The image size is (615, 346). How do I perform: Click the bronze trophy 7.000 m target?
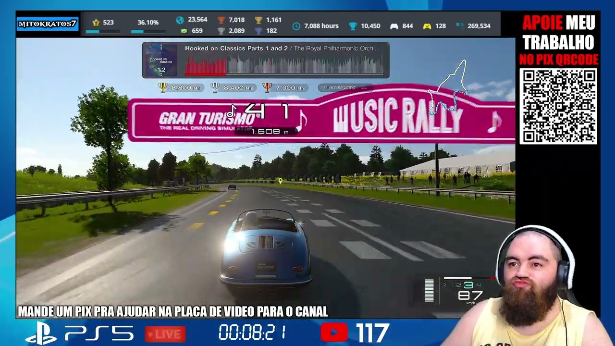click(x=284, y=87)
